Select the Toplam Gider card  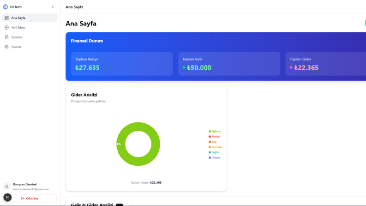point(326,64)
